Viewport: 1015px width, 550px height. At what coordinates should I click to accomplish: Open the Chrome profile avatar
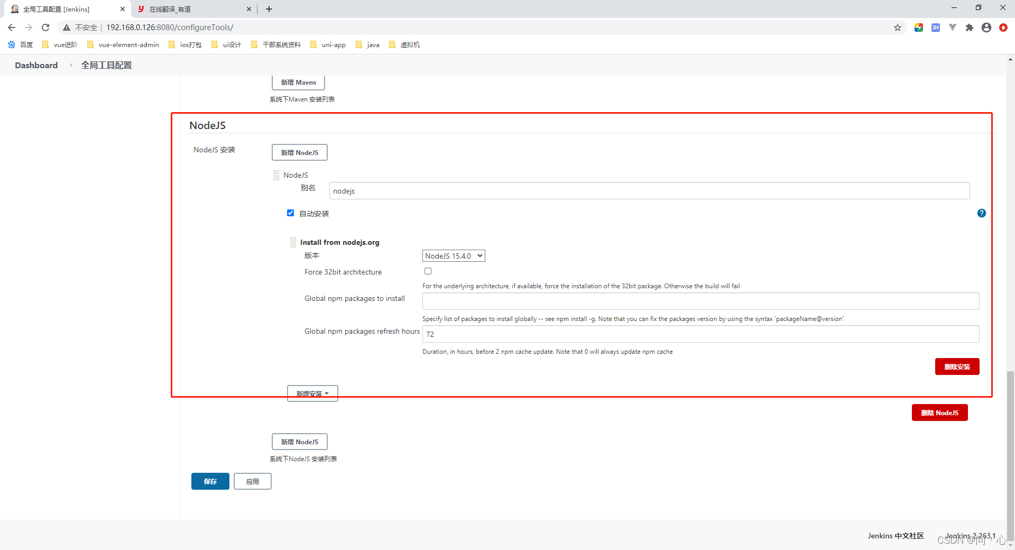click(986, 27)
